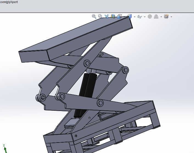194x153 pixels.
Task: Activate the Zoom to Area tool
Action: pyautogui.click(x=100, y=16)
